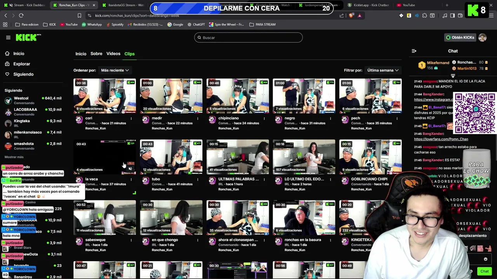497x279 pixels.
Task: Open options menu for clip 'cori'
Action: point(131,119)
